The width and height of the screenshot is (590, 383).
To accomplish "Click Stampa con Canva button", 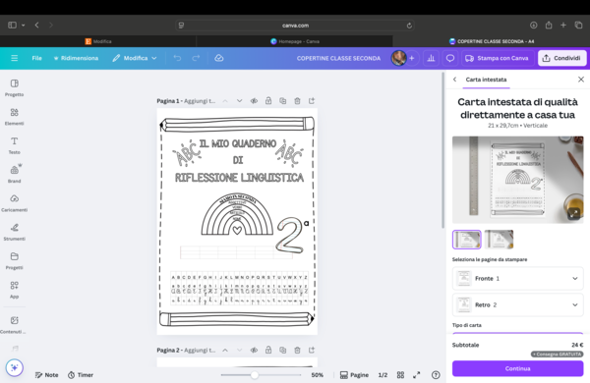I will coord(498,58).
